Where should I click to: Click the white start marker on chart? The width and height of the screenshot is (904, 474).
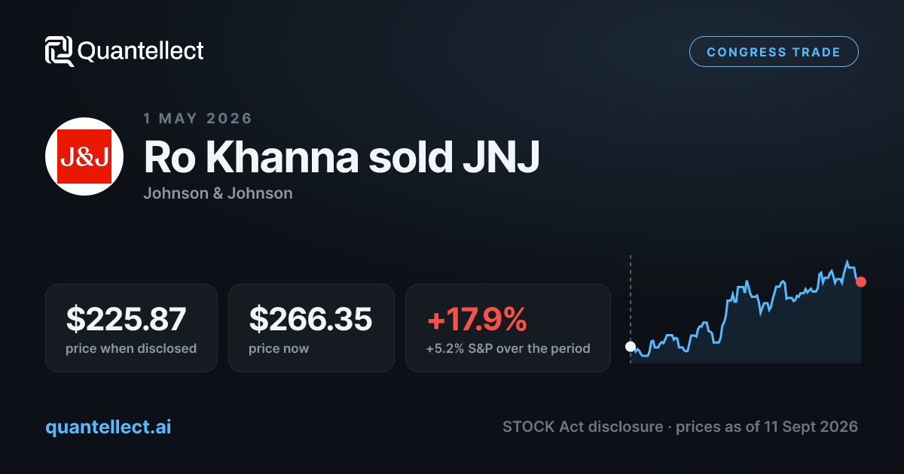coord(631,347)
